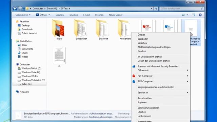This screenshot has width=217, height=122.
Task: Click the search magnifier icon
Action: pos(202,8)
